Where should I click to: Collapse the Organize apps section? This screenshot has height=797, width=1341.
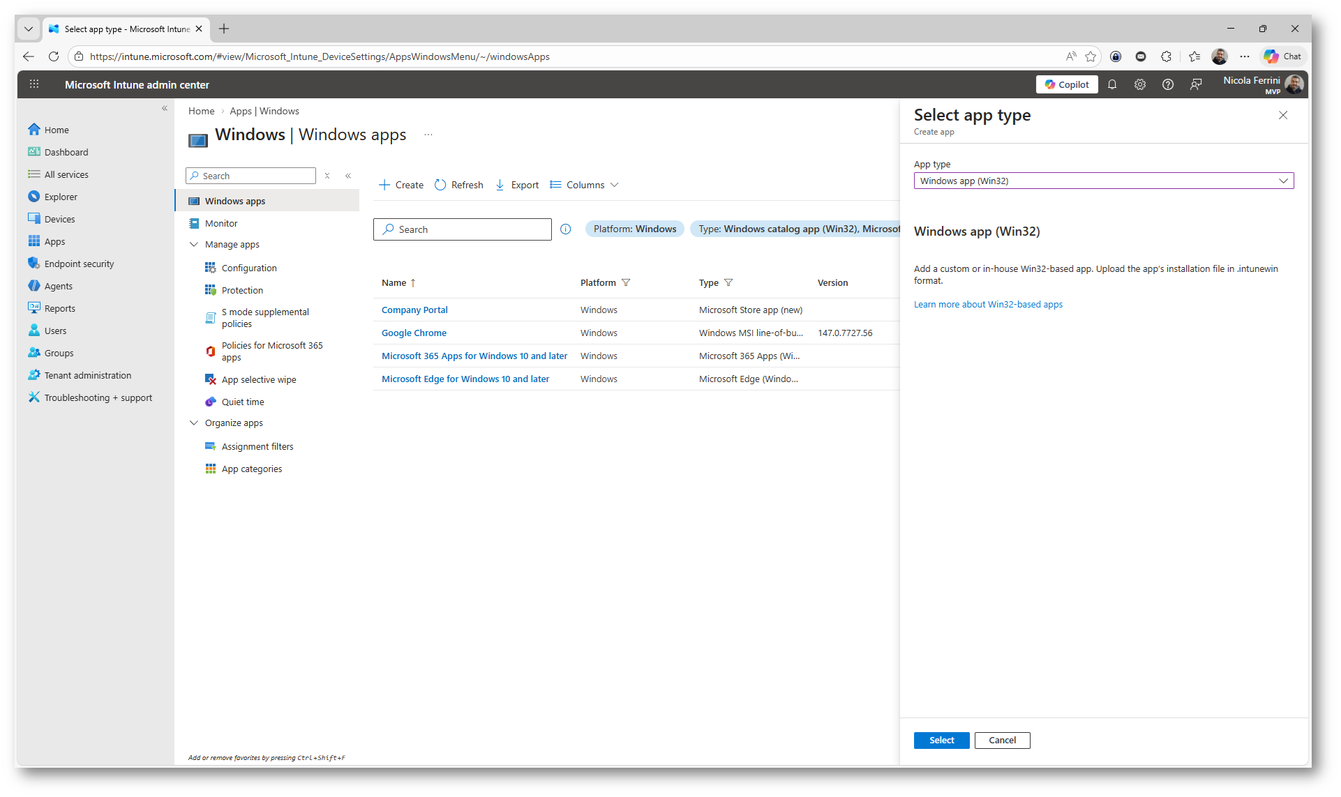click(194, 423)
